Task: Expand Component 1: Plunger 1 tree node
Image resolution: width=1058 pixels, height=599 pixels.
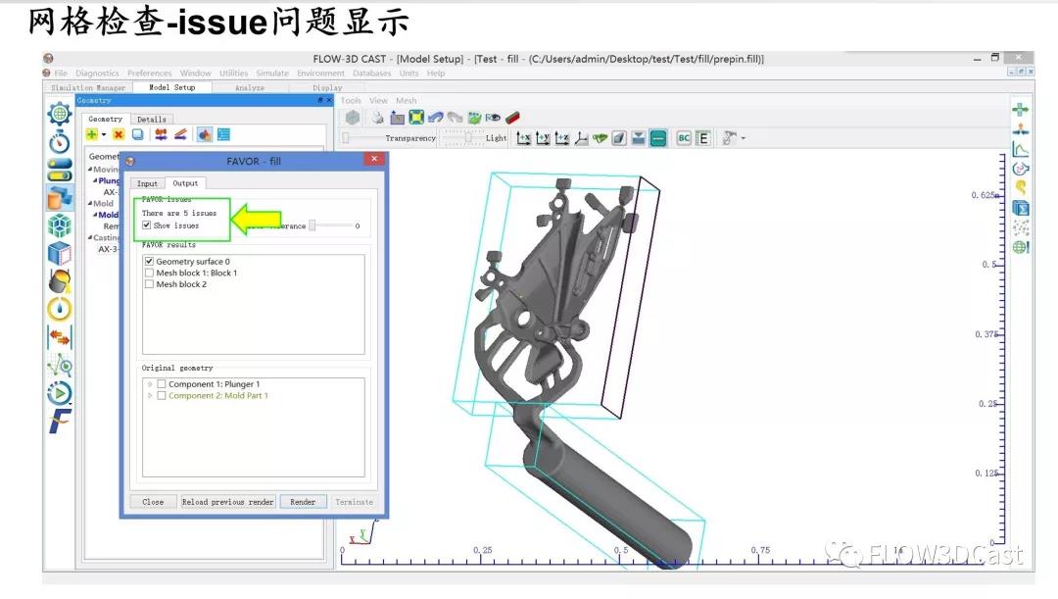Action: tap(150, 384)
